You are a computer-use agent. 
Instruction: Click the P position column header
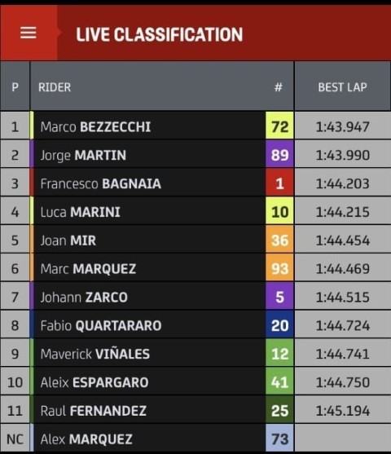tap(15, 87)
